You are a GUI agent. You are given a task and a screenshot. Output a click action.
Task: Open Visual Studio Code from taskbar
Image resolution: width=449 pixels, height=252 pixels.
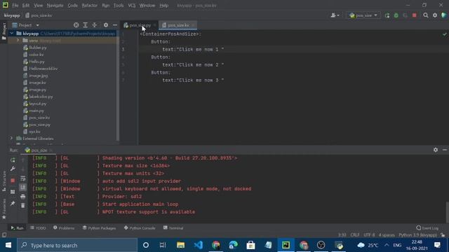point(198,245)
